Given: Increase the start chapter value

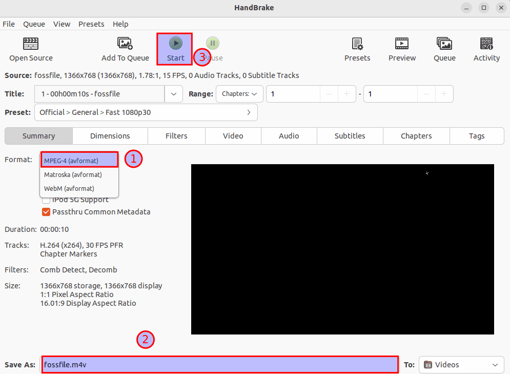Looking at the screenshot, I should pyautogui.click(x=346, y=94).
